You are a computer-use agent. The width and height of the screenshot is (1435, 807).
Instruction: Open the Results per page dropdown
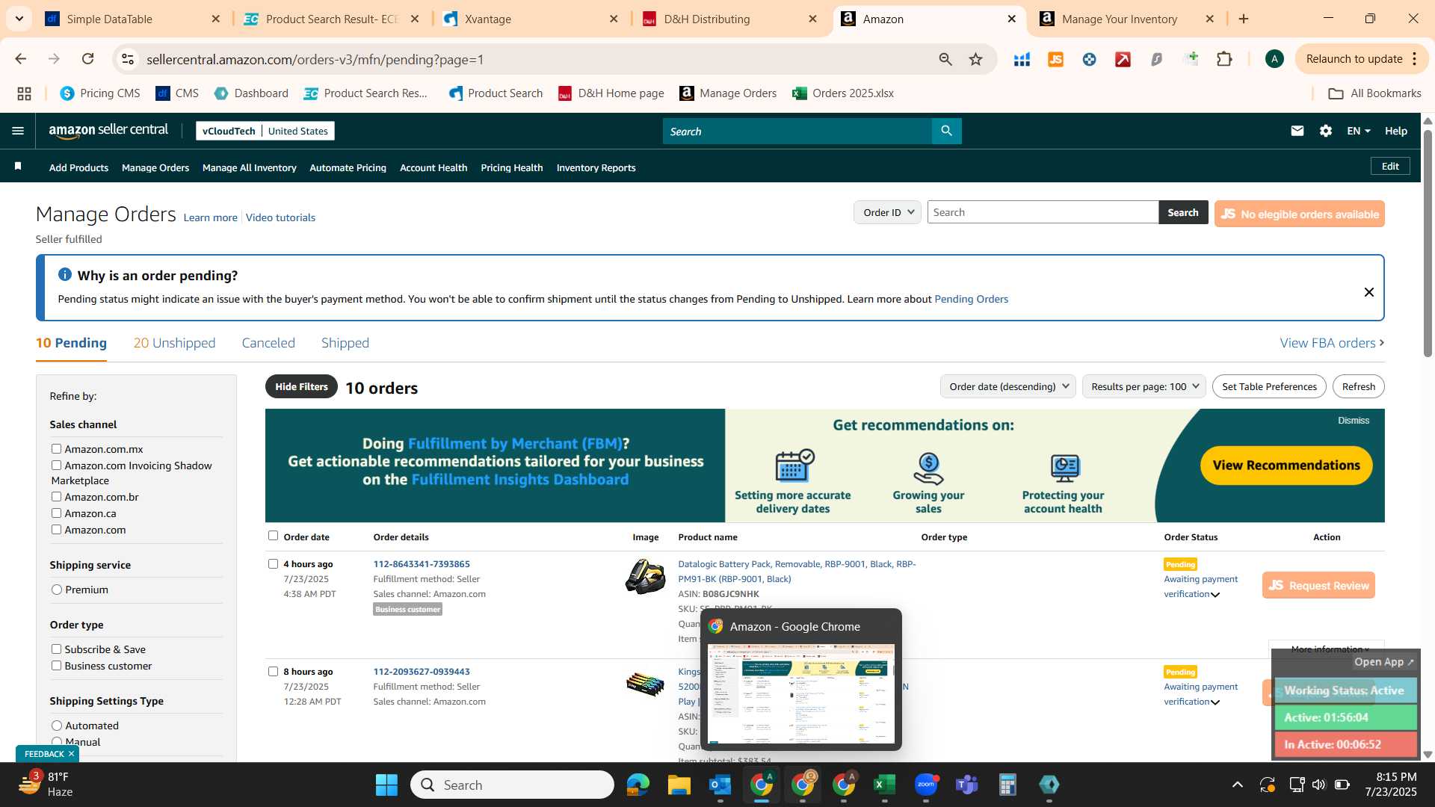1144,386
